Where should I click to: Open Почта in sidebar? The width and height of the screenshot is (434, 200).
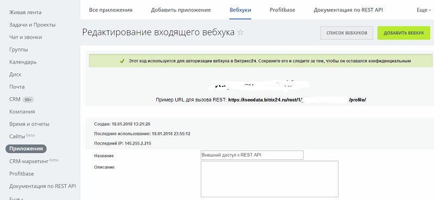pos(17,87)
